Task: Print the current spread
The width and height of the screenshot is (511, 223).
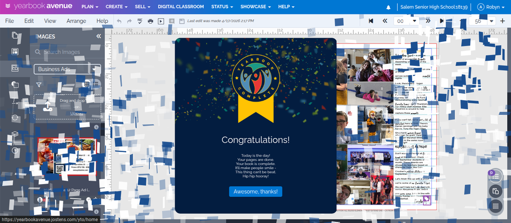Action: coord(150,21)
